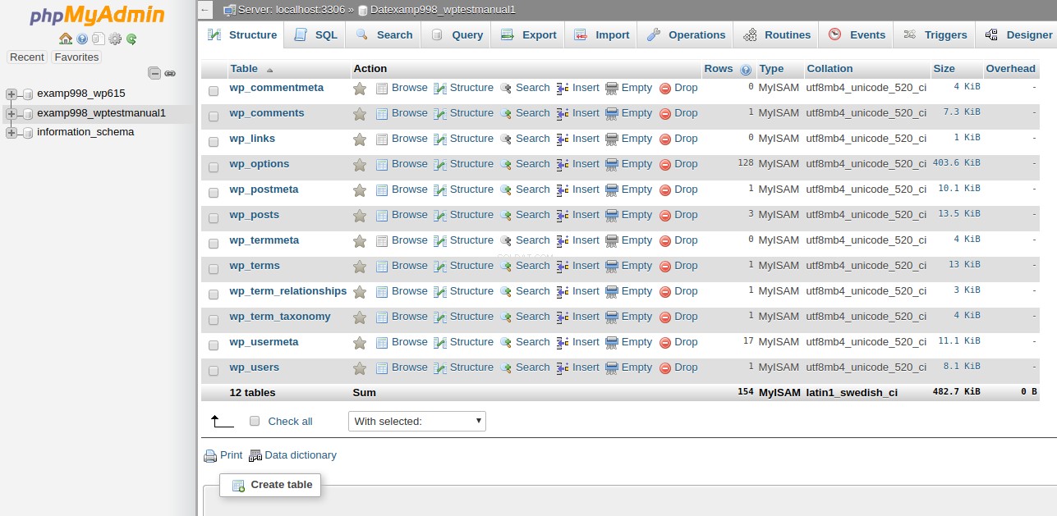1057x516 pixels.
Task: Select information_schema in navigation tree
Action: point(85,132)
